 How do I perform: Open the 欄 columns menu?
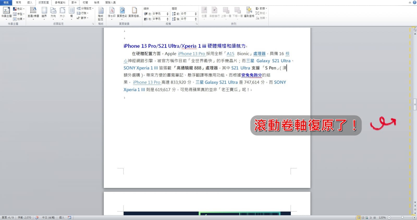(71, 13)
